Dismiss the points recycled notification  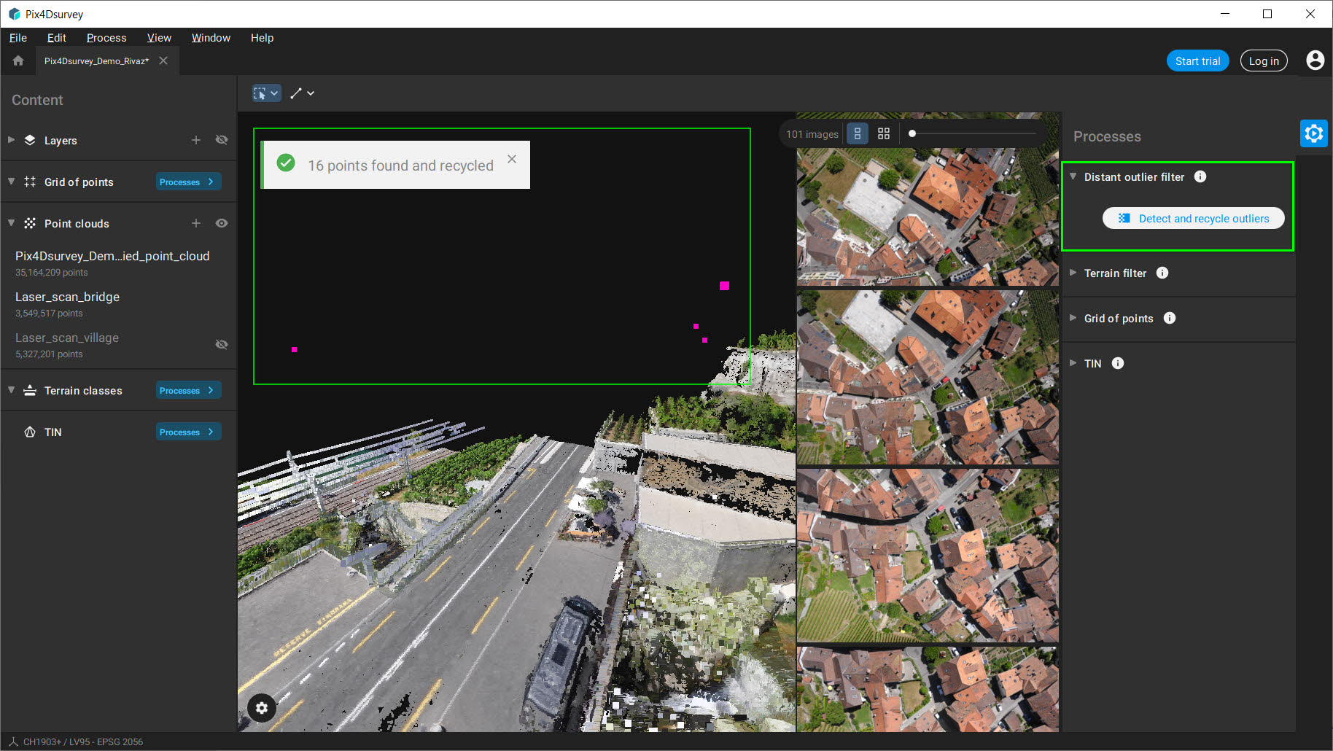point(512,159)
